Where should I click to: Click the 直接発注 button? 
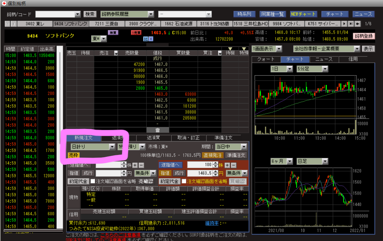click(212, 155)
